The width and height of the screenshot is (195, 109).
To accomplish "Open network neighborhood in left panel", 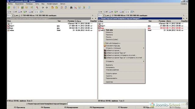I will pos(41,12).
